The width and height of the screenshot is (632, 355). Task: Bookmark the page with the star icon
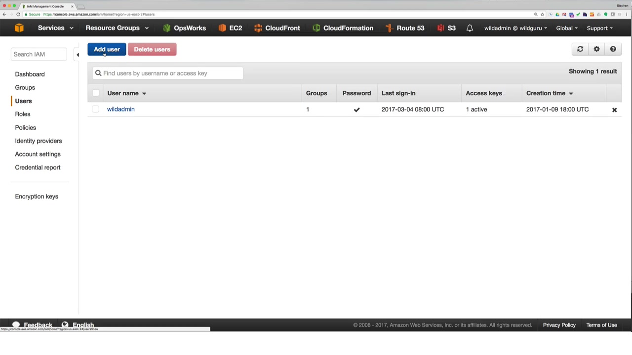pos(542,14)
